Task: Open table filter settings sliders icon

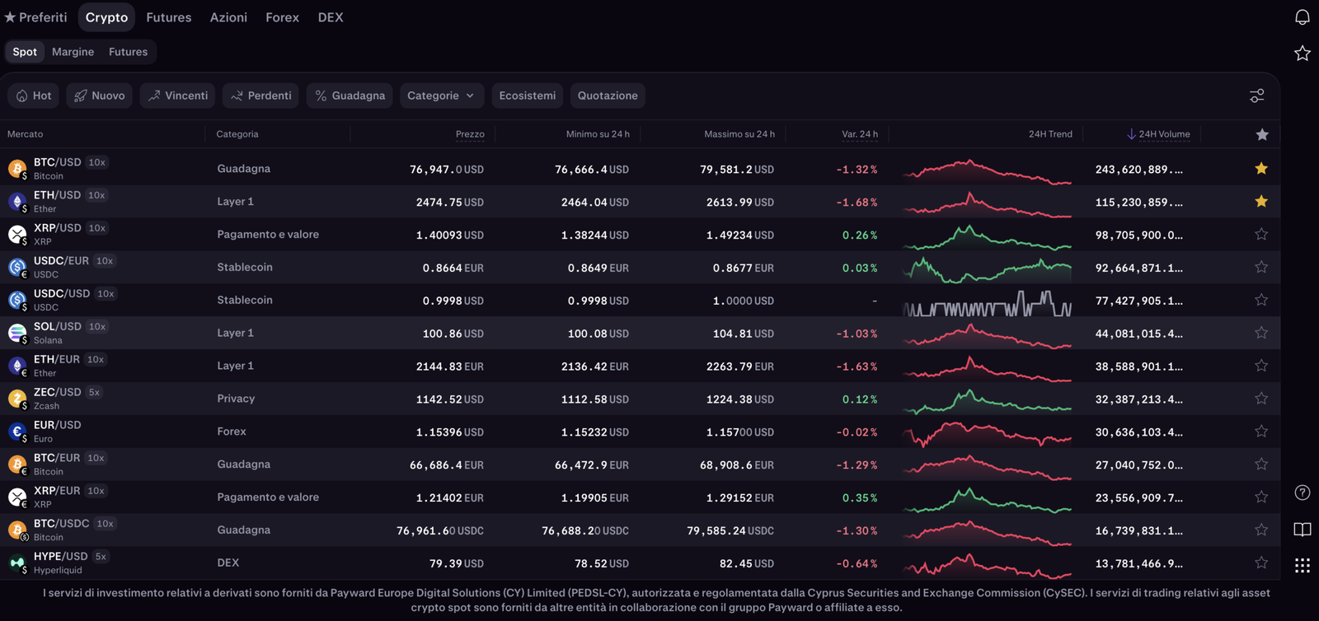Action: click(x=1256, y=96)
